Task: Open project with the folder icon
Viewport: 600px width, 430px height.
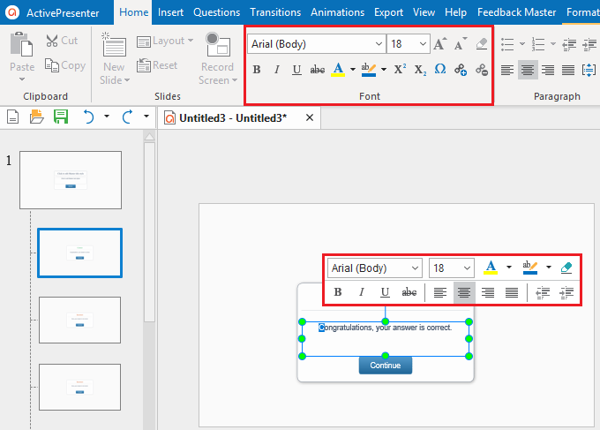Action: point(37,117)
